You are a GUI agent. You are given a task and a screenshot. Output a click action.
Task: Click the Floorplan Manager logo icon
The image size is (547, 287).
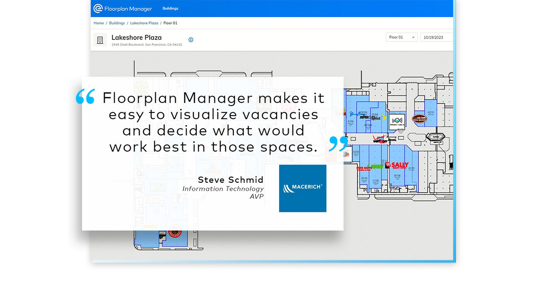tap(98, 8)
